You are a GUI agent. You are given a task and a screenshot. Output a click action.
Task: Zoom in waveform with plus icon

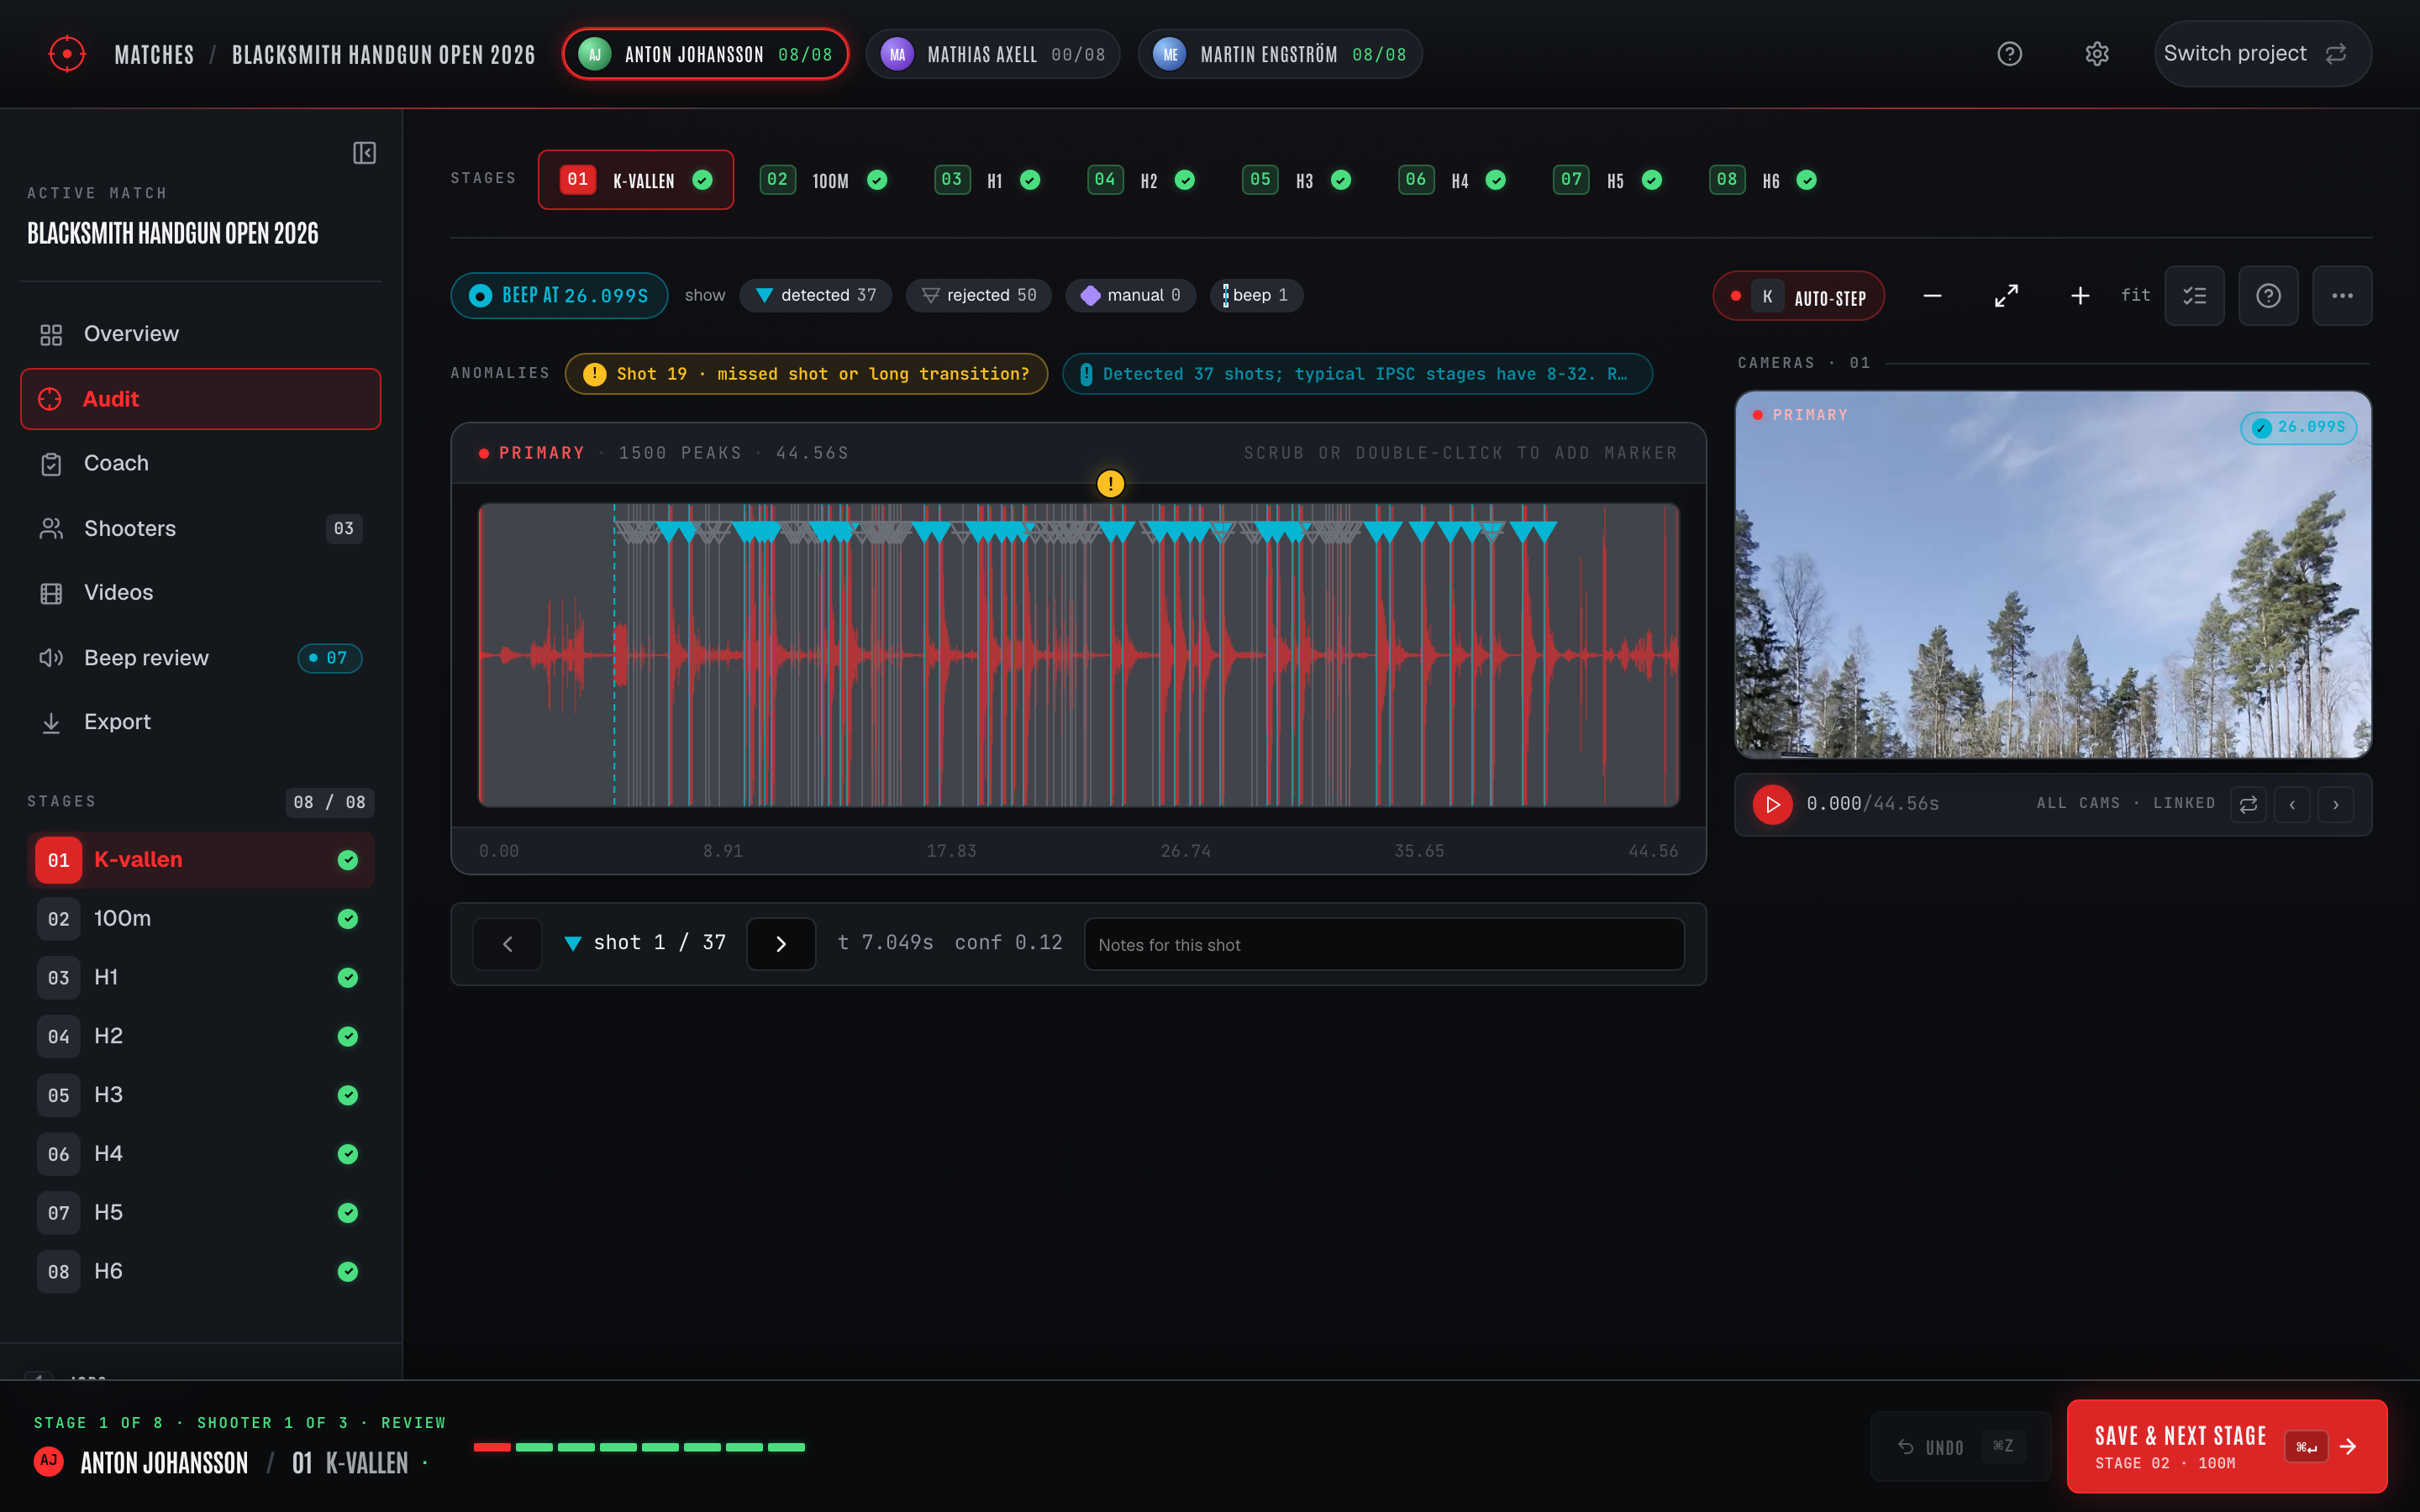pyautogui.click(x=2079, y=296)
